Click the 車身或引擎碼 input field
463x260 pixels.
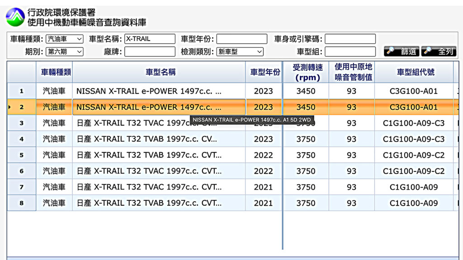(350, 39)
